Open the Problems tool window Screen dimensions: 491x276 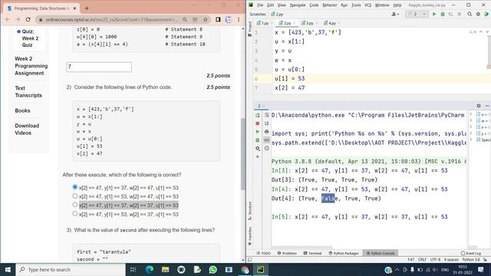(x=287, y=253)
